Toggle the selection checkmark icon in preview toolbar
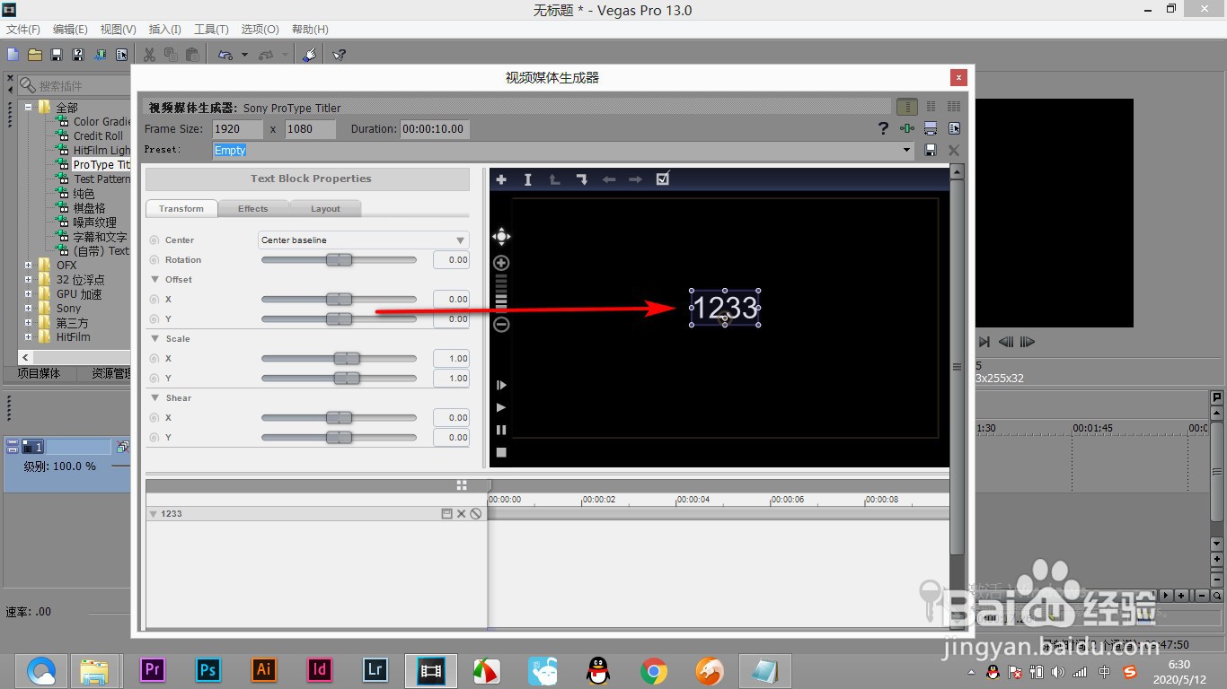 pyautogui.click(x=663, y=179)
